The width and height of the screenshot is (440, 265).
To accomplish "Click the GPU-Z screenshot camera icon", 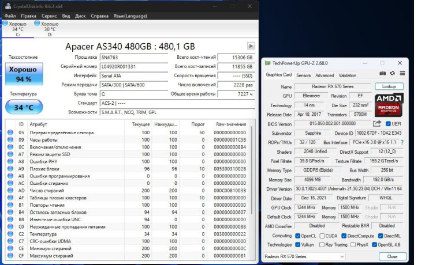I will 382,73.
